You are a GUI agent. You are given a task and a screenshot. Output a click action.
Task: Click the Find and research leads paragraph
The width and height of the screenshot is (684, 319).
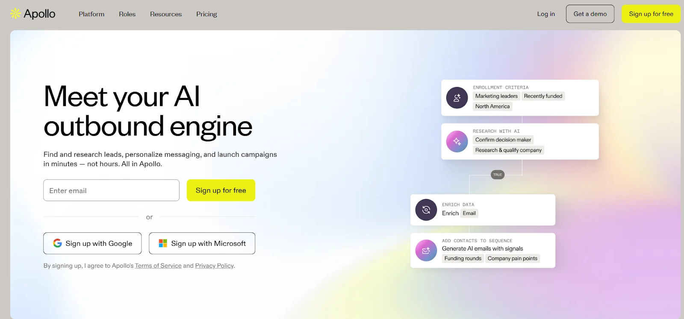pyautogui.click(x=160, y=159)
